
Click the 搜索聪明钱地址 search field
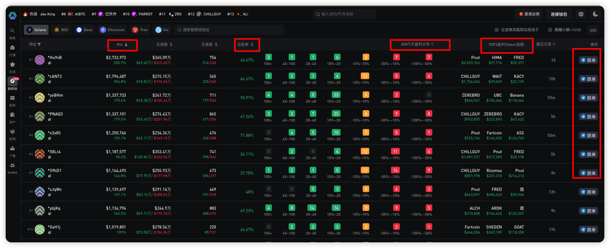(230, 30)
